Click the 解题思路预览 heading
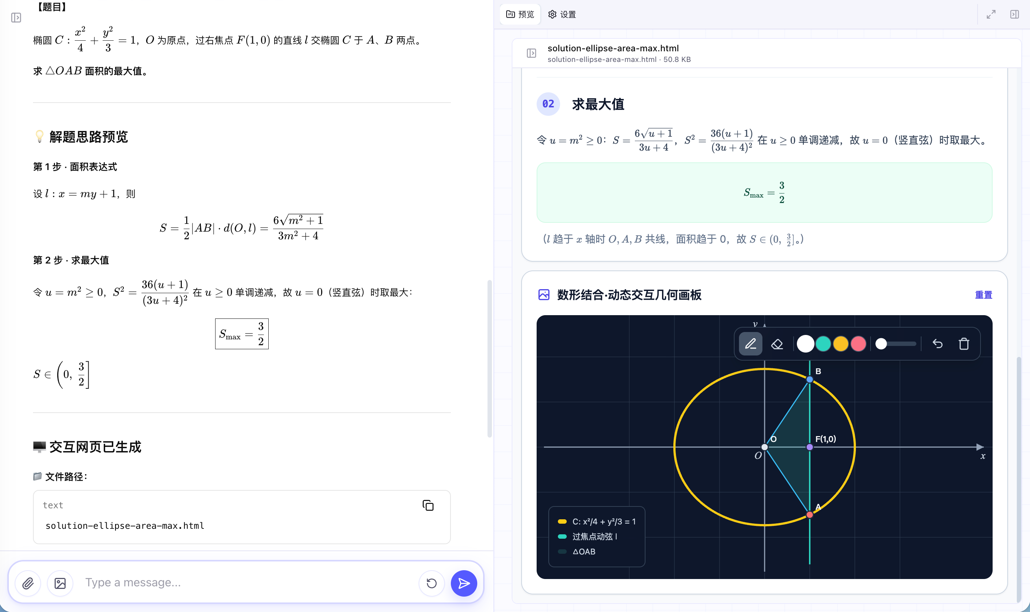The image size is (1030, 612). tap(88, 137)
